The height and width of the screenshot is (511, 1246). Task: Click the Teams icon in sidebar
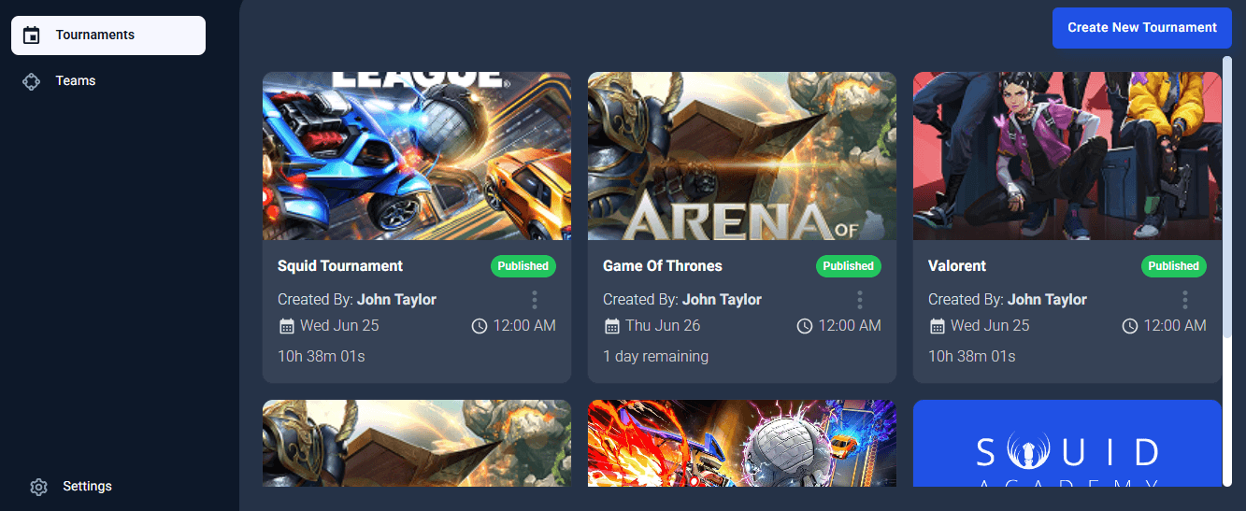point(32,81)
